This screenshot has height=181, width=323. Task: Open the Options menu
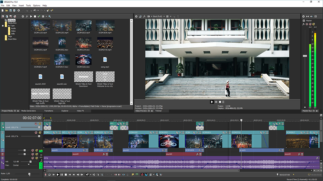click(37, 5)
